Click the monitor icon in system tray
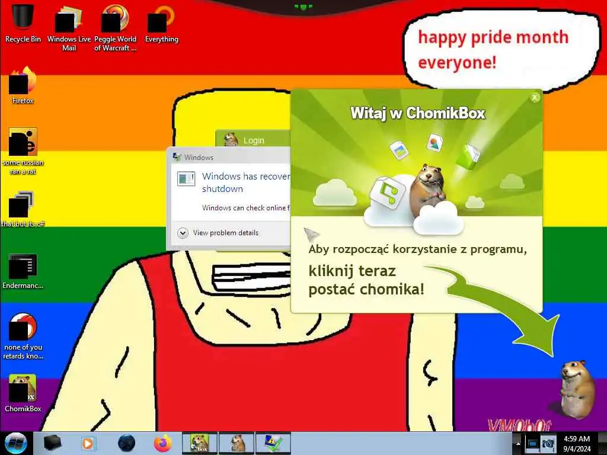 point(532,443)
